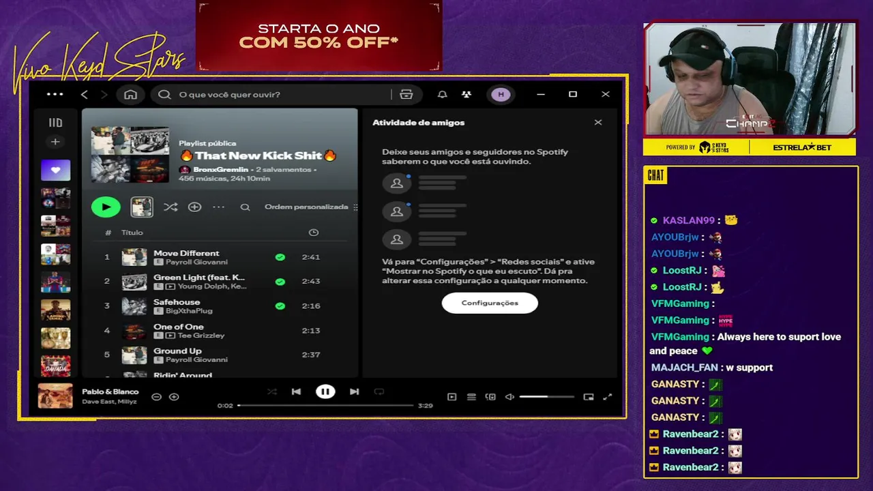Go forward with the right arrow

click(x=104, y=94)
